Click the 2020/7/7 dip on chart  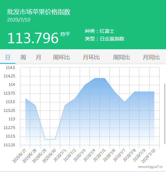(125, 102)
